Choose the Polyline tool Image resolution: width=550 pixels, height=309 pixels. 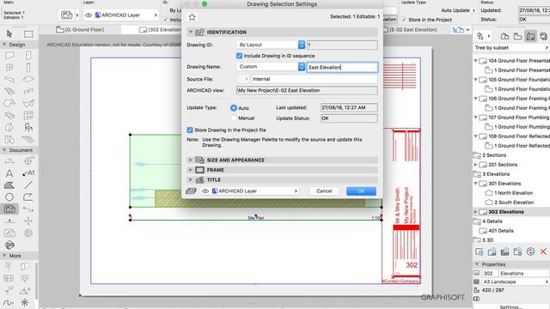point(28,197)
